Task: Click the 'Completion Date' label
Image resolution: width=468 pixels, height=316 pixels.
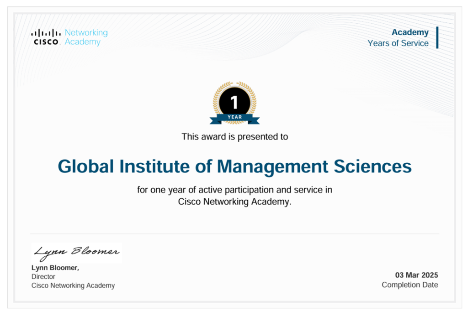Action: click(410, 285)
